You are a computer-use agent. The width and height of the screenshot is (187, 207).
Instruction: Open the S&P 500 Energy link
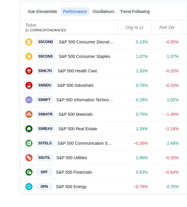pos(71,187)
